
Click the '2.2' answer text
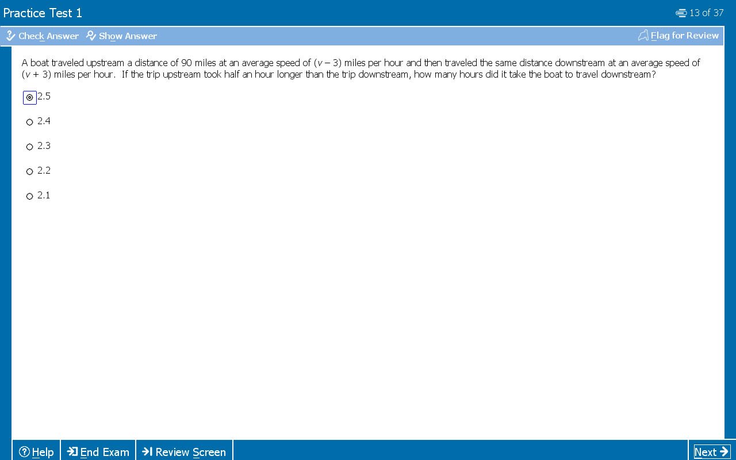[x=44, y=170]
